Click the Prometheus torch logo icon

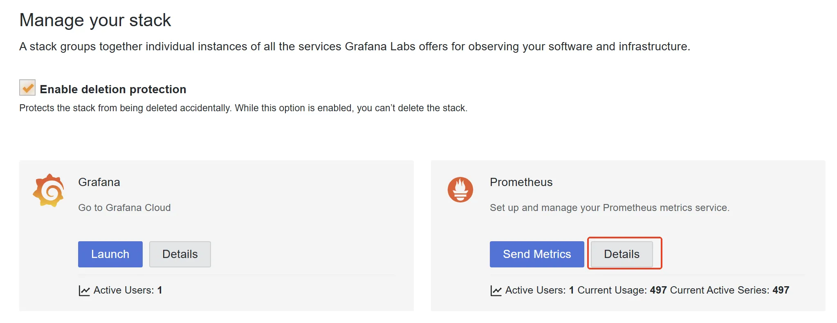(460, 190)
